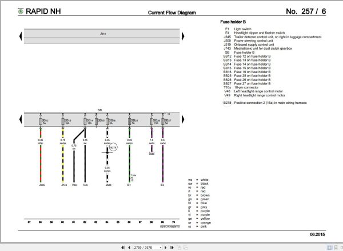This screenshot has height=251, width=343.
Task: Open the page number dropdown arrow
Action: [x=161, y=248]
